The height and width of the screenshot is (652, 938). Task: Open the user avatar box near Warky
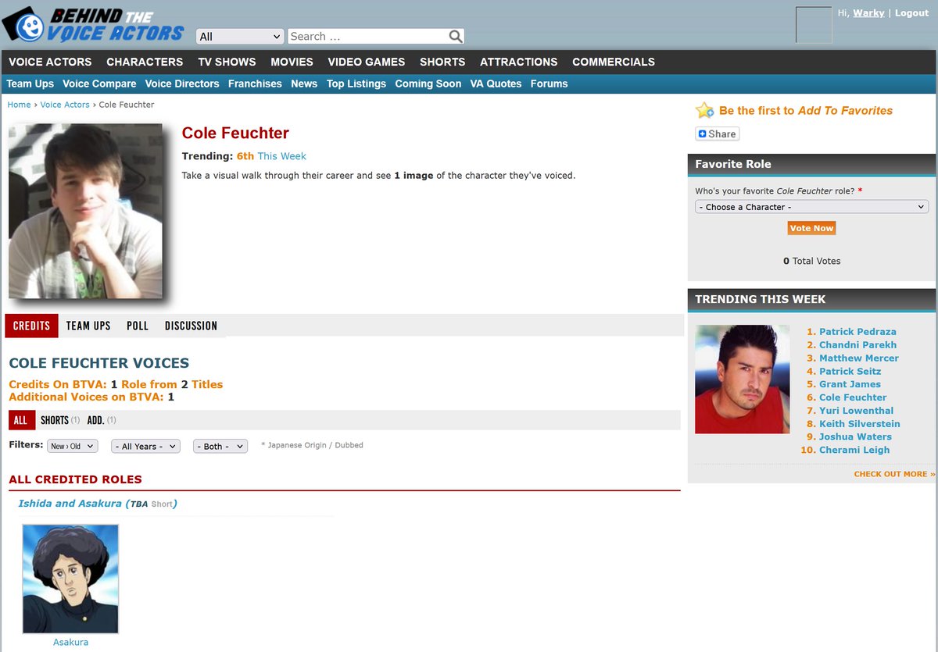point(814,25)
